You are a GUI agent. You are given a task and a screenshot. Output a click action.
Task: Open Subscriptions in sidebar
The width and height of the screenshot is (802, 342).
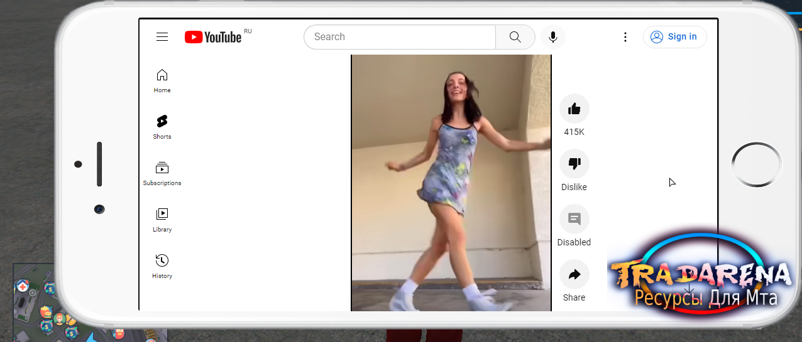(x=162, y=174)
